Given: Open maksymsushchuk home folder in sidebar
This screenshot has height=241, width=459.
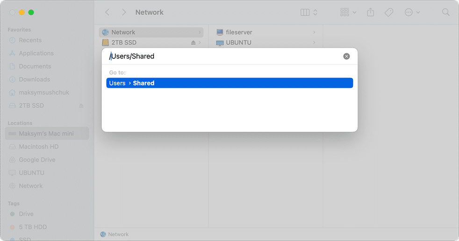Looking at the screenshot, I should coord(44,92).
